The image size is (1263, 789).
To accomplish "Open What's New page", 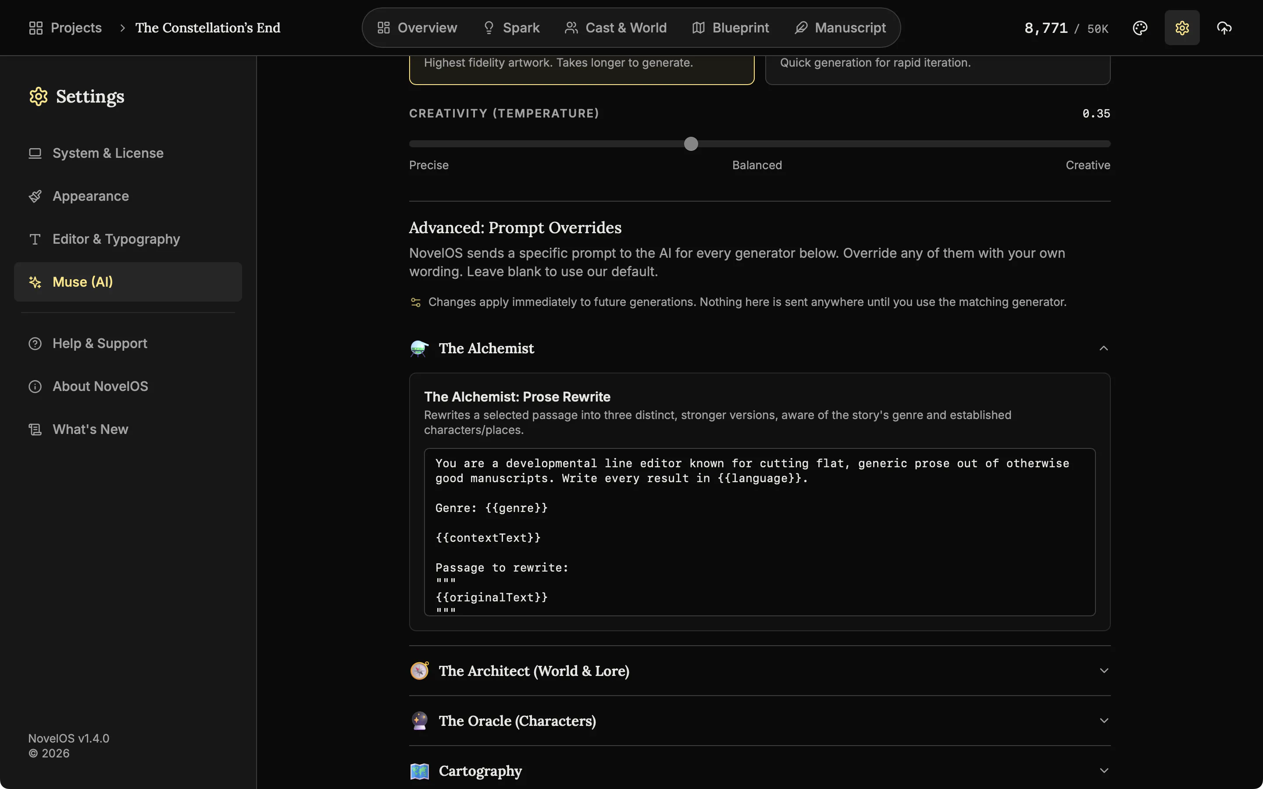I will click(128, 430).
